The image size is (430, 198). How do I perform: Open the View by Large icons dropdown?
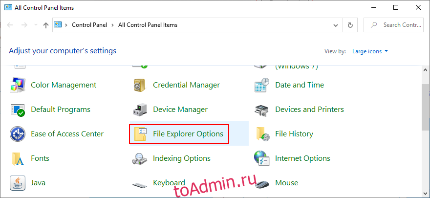370,51
